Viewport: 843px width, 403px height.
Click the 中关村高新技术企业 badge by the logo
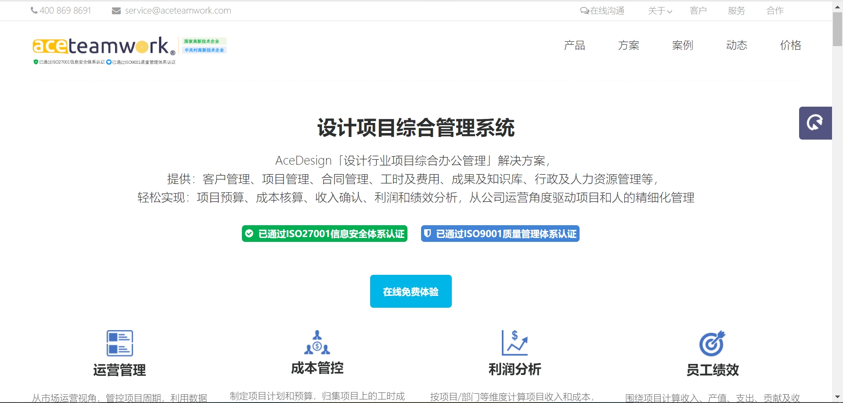tap(204, 50)
